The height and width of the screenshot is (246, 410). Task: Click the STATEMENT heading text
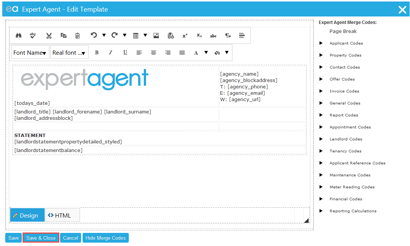(30, 136)
